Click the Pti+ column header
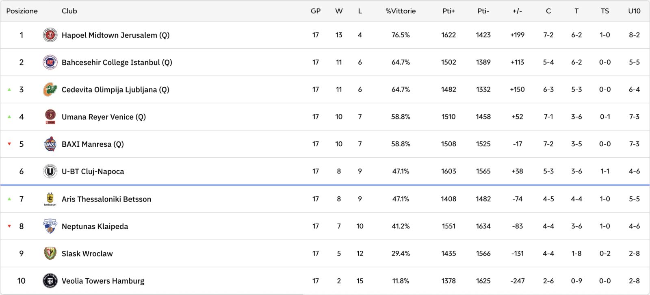Image resolution: width=650 pixels, height=295 pixels. pyautogui.click(x=448, y=11)
